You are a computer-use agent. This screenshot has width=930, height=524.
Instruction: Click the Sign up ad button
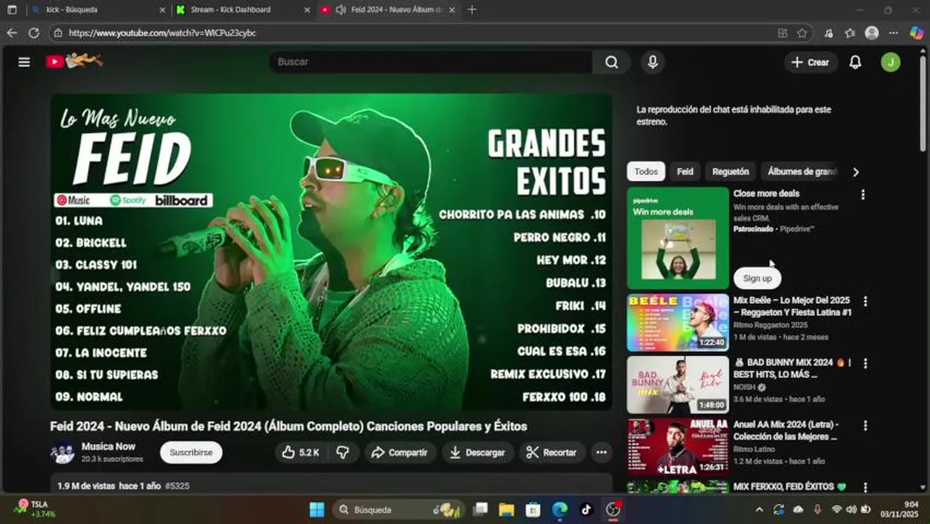pos(757,278)
